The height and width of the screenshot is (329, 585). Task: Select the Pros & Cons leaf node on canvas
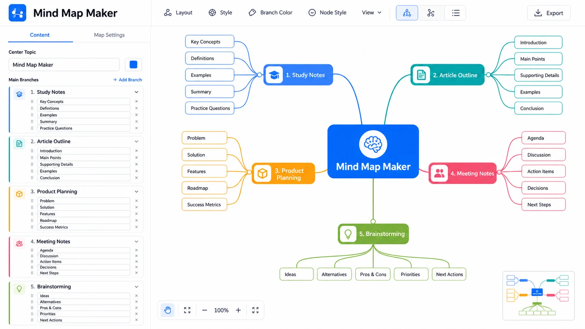point(373,274)
